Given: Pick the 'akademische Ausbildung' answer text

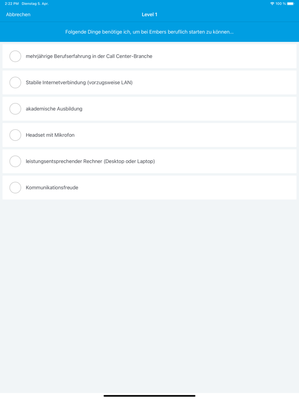Looking at the screenshot, I should (x=54, y=109).
